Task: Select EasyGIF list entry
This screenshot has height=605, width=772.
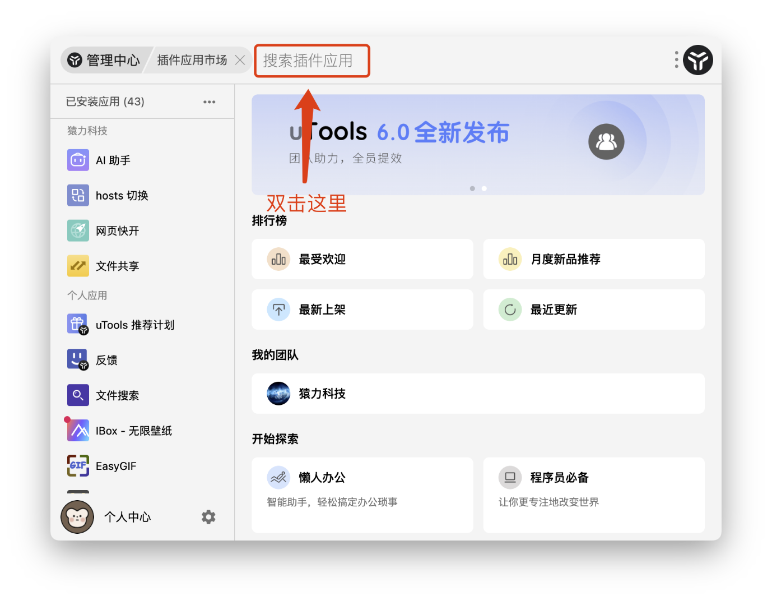Action: click(142, 466)
